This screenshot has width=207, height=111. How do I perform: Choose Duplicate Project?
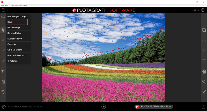click(x=18, y=39)
